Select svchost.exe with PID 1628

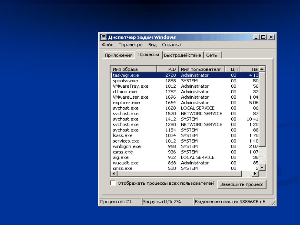click(x=184, y=108)
